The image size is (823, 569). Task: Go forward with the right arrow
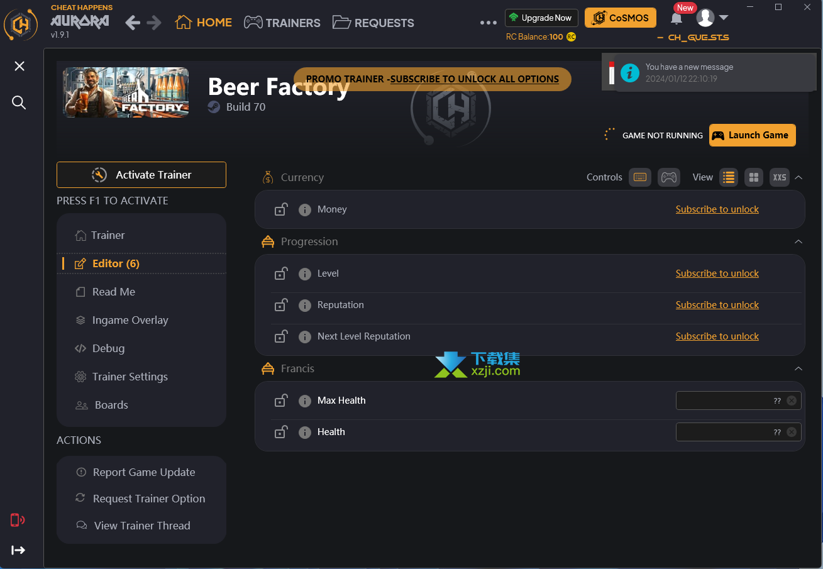(154, 23)
